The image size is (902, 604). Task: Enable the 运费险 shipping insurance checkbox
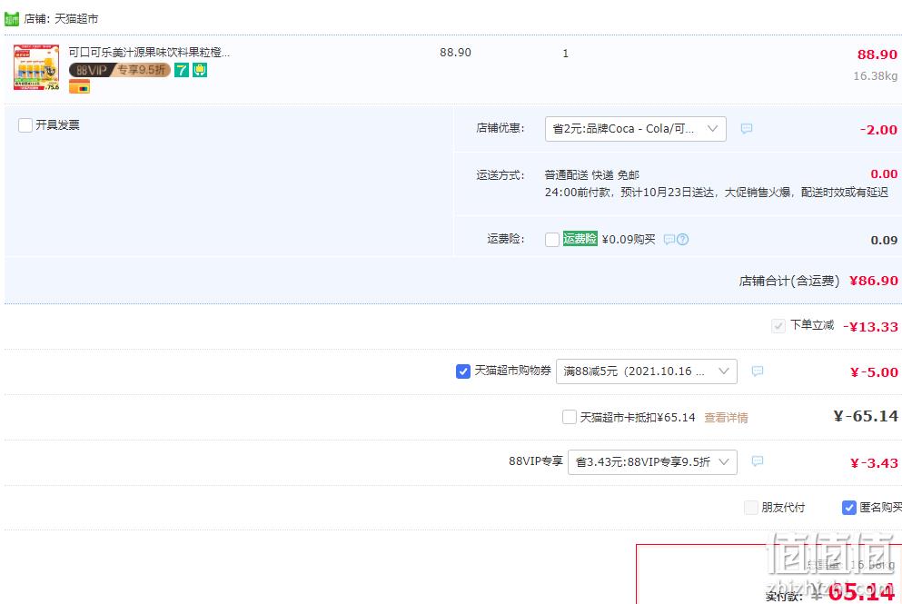tap(552, 239)
